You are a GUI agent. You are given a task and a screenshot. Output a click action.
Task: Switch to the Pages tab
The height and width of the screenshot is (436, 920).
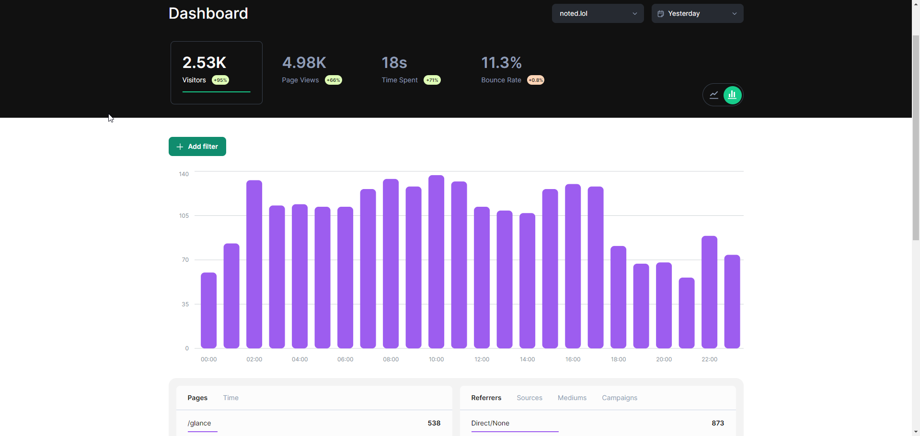(x=197, y=398)
